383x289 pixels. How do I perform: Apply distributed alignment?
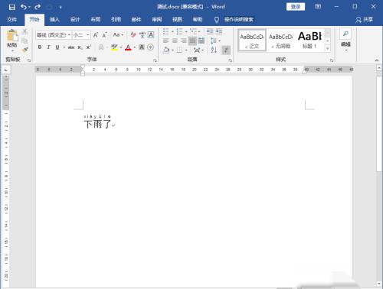click(201, 41)
